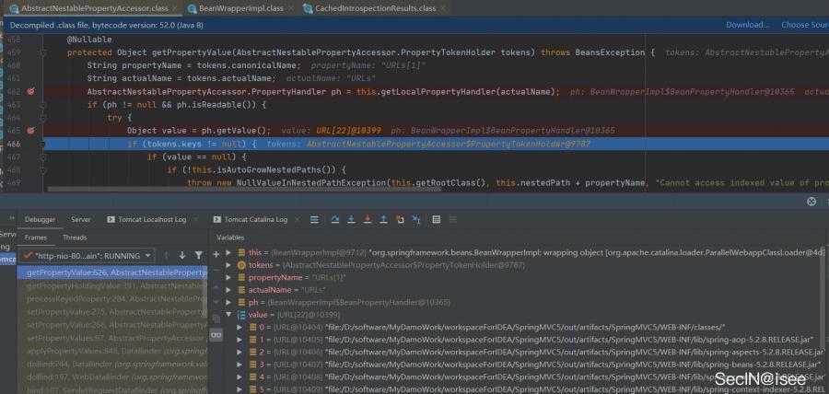Close the CachedIntrospectionResults.class tab

pyautogui.click(x=444, y=9)
